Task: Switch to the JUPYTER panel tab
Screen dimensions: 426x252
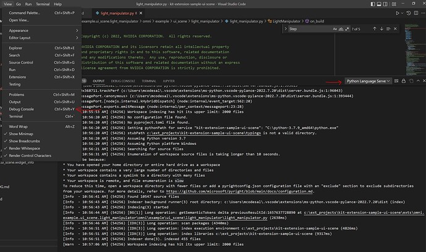Action: click(x=169, y=81)
